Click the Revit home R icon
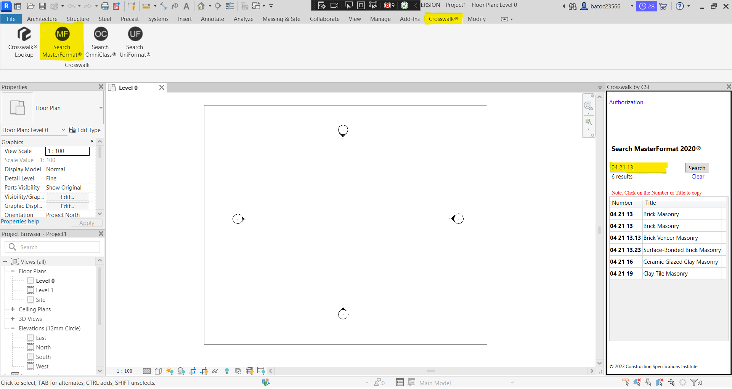732x389 pixels. 6,6
